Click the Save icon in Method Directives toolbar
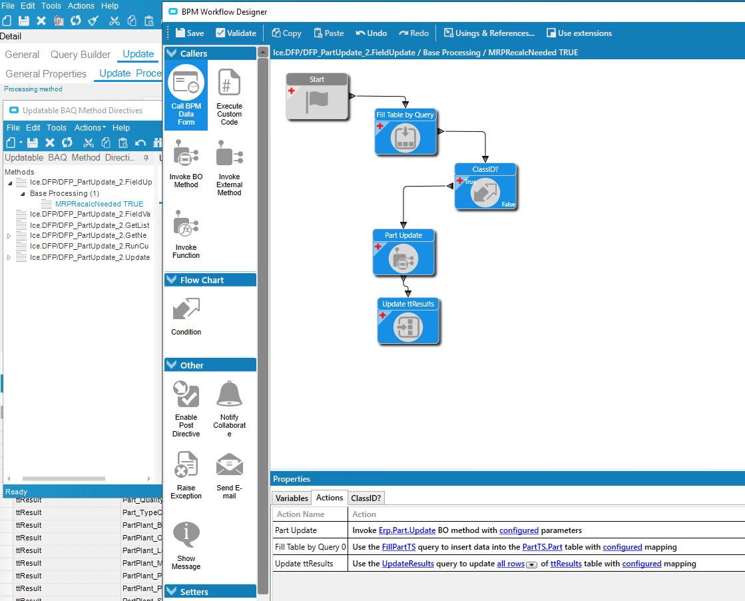This screenshot has width=745, height=601. (x=33, y=142)
